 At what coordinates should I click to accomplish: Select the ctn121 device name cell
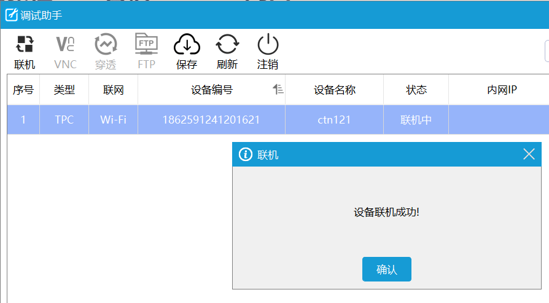[334, 120]
